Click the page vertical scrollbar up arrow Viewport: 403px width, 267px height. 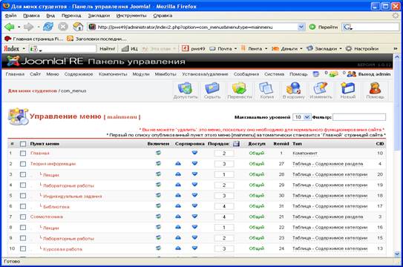(397, 57)
